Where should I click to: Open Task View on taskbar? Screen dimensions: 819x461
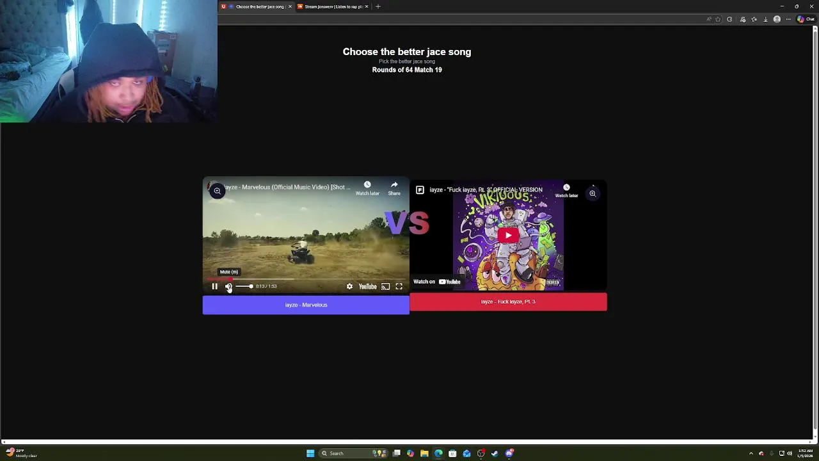coord(397,453)
